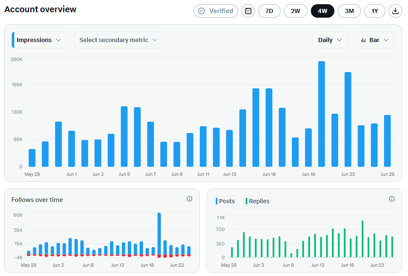Click the Verified checkmark badge
This screenshot has width=408, height=276.
[x=216, y=11]
